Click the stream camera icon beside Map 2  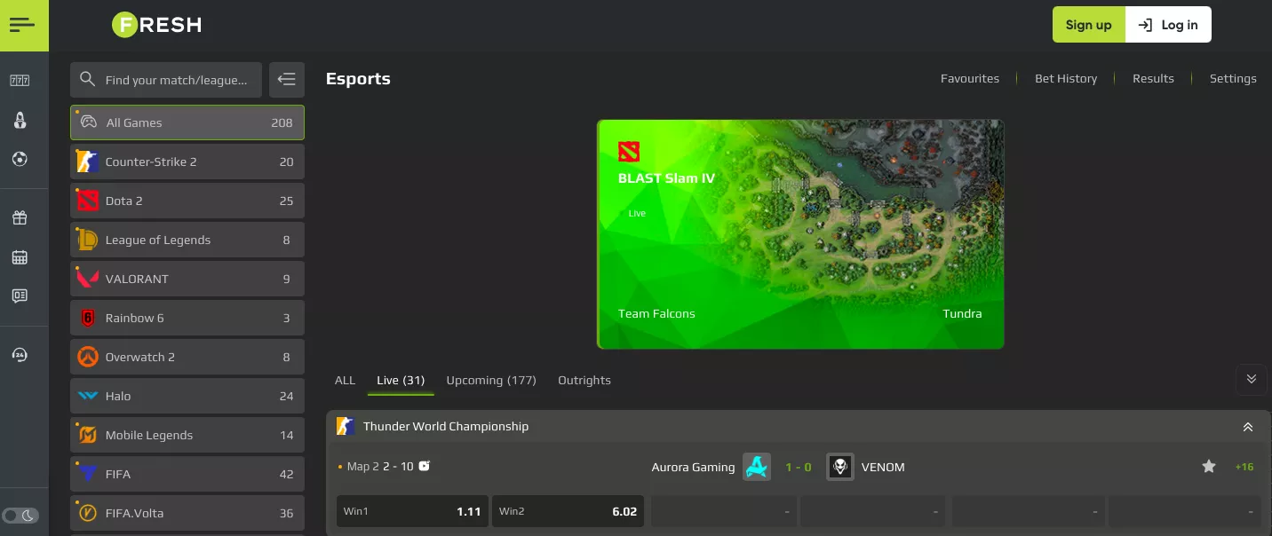point(424,465)
